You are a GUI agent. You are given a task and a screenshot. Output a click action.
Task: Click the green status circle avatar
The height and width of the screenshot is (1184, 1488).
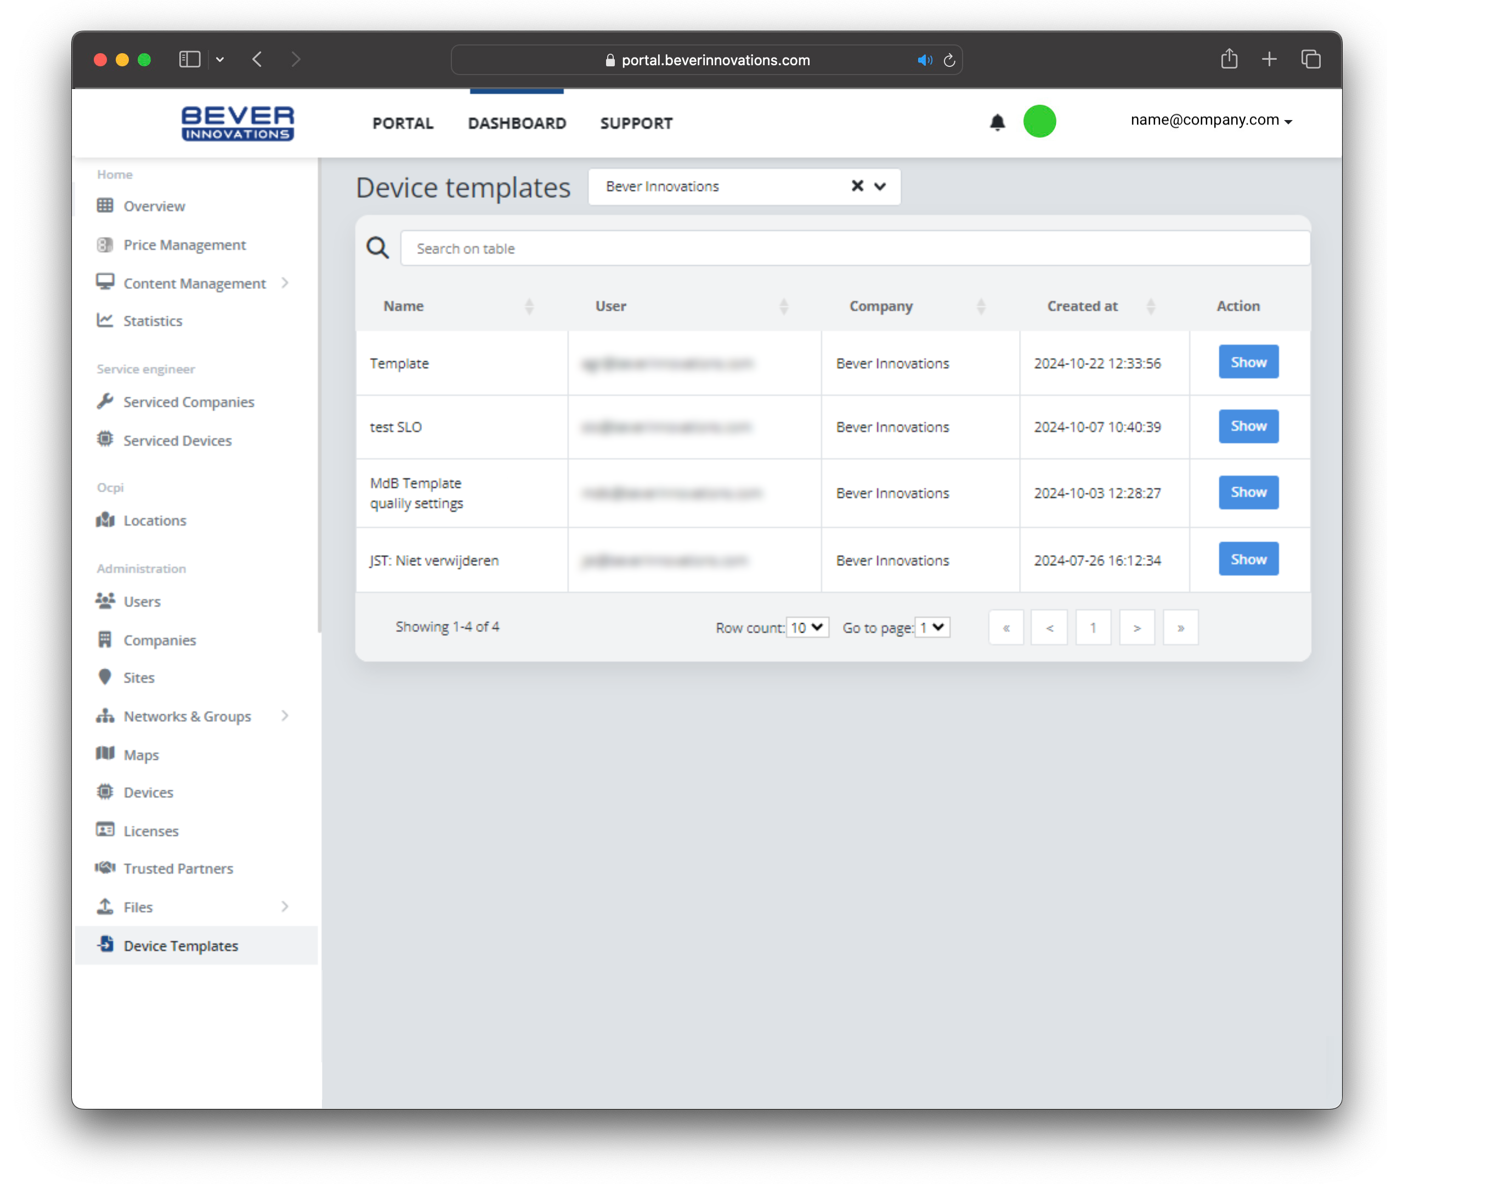point(1039,121)
